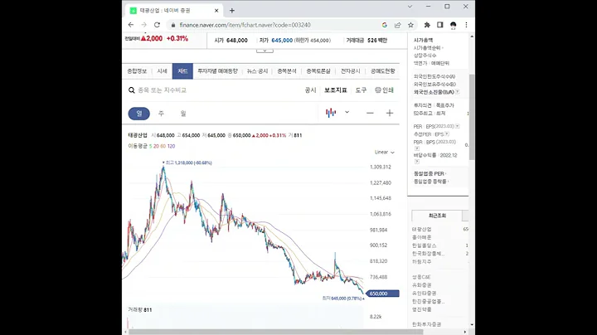Go back using browser back arrow

[131, 25]
